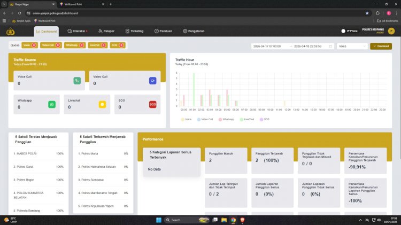Open Brave browser from the taskbar
The height and width of the screenshot is (225, 401).
(243, 220)
